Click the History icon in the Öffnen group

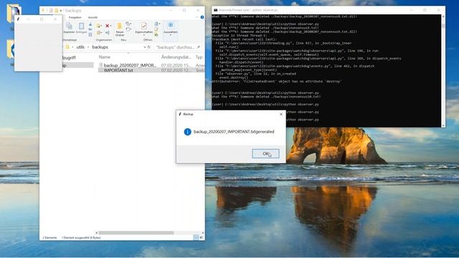156,35
